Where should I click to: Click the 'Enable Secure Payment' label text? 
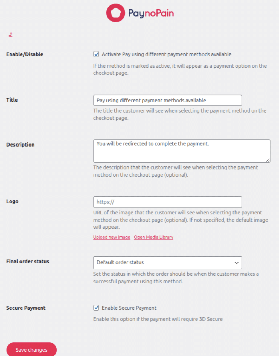pos(129,308)
